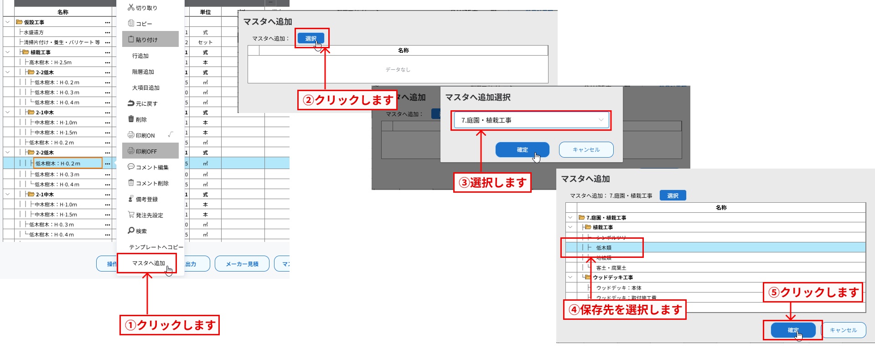Image resolution: width=875 pixels, height=349 pixels.
Task: Choose 行追加 from context menu
Action: 140,56
